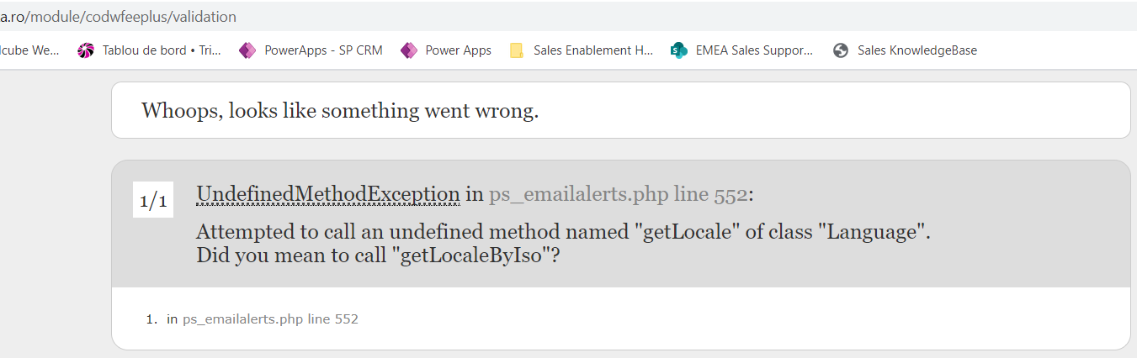Click the Tablou de bord bookmark icon
Screen dimensions: 1137x358
[x=86, y=50]
